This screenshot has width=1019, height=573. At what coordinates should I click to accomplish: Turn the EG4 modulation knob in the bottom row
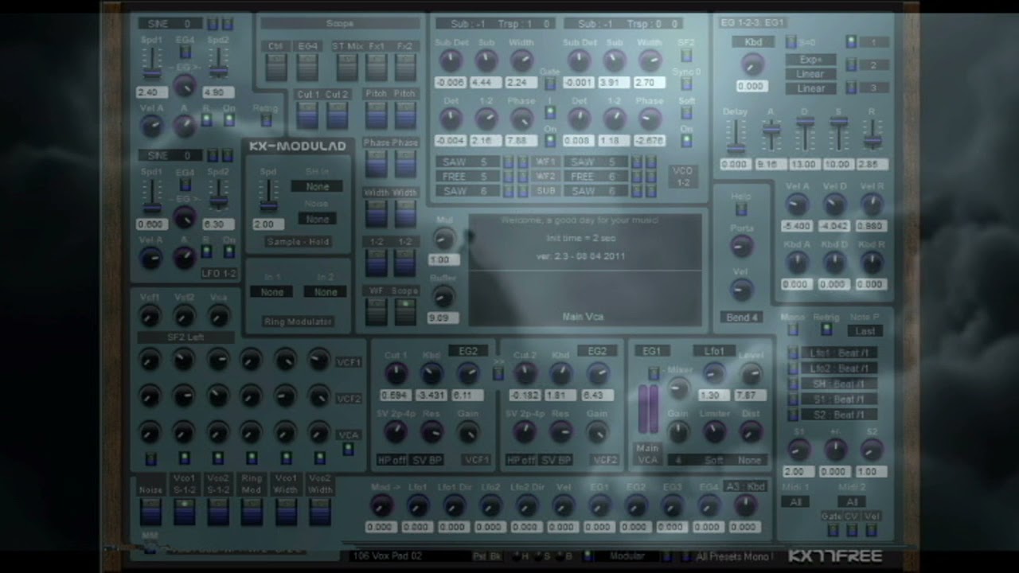click(709, 505)
